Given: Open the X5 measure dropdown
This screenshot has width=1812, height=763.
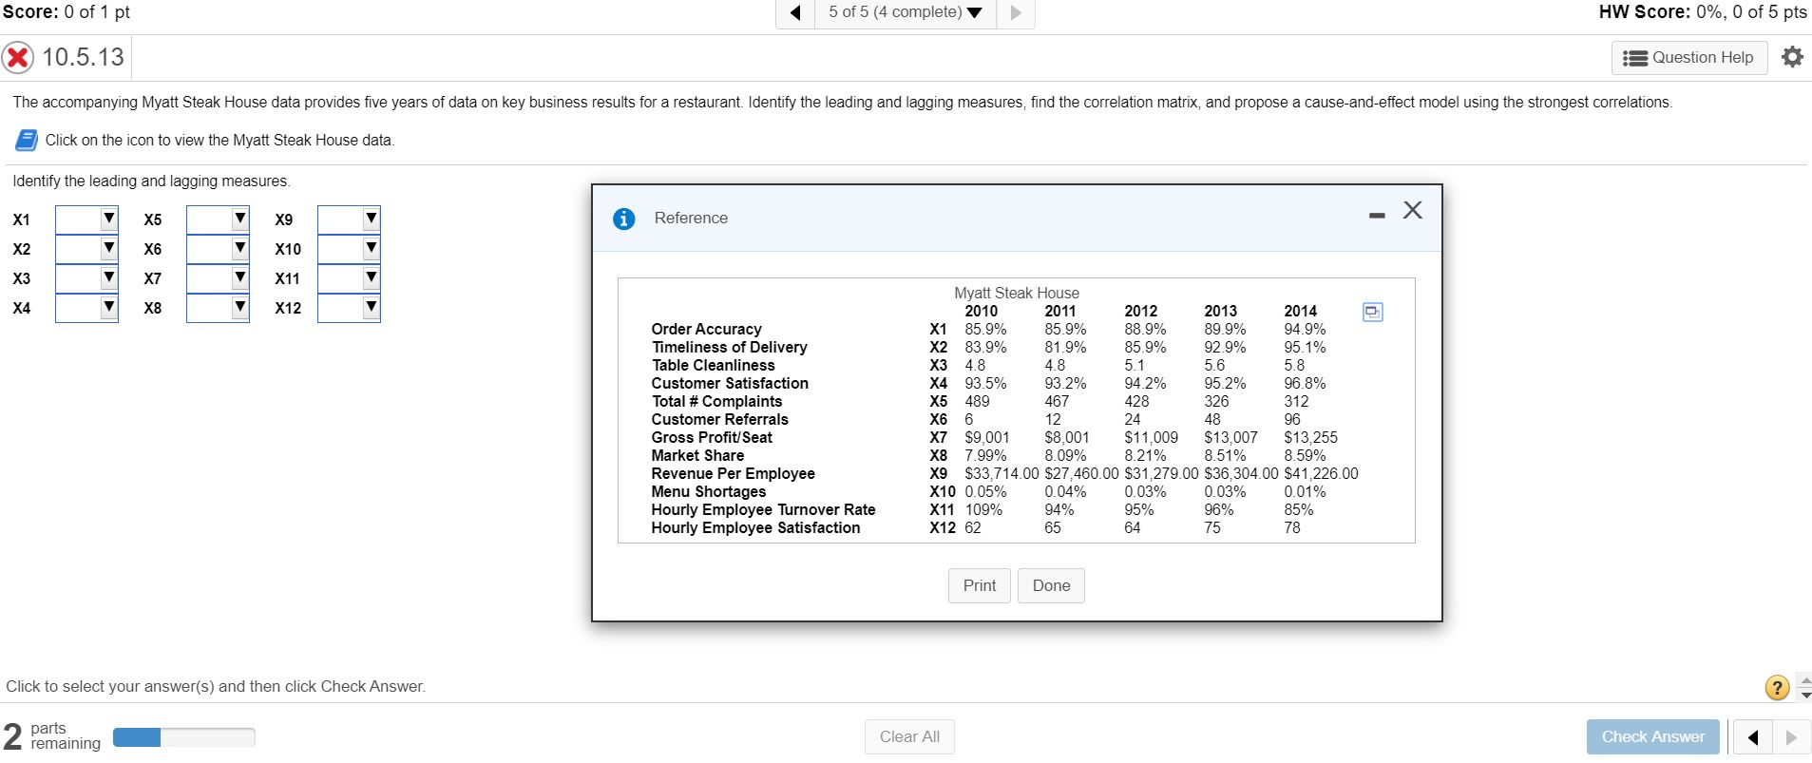Looking at the screenshot, I should coord(218,219).
